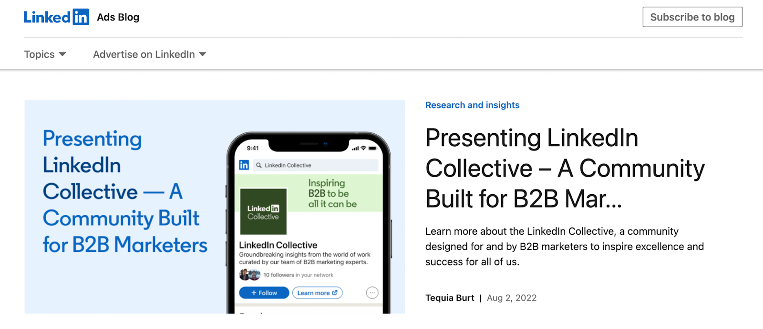Expand the Advertise on LinkedIn dropdown
The height and width of the screenshot is (329, 763).
[149, 54]
